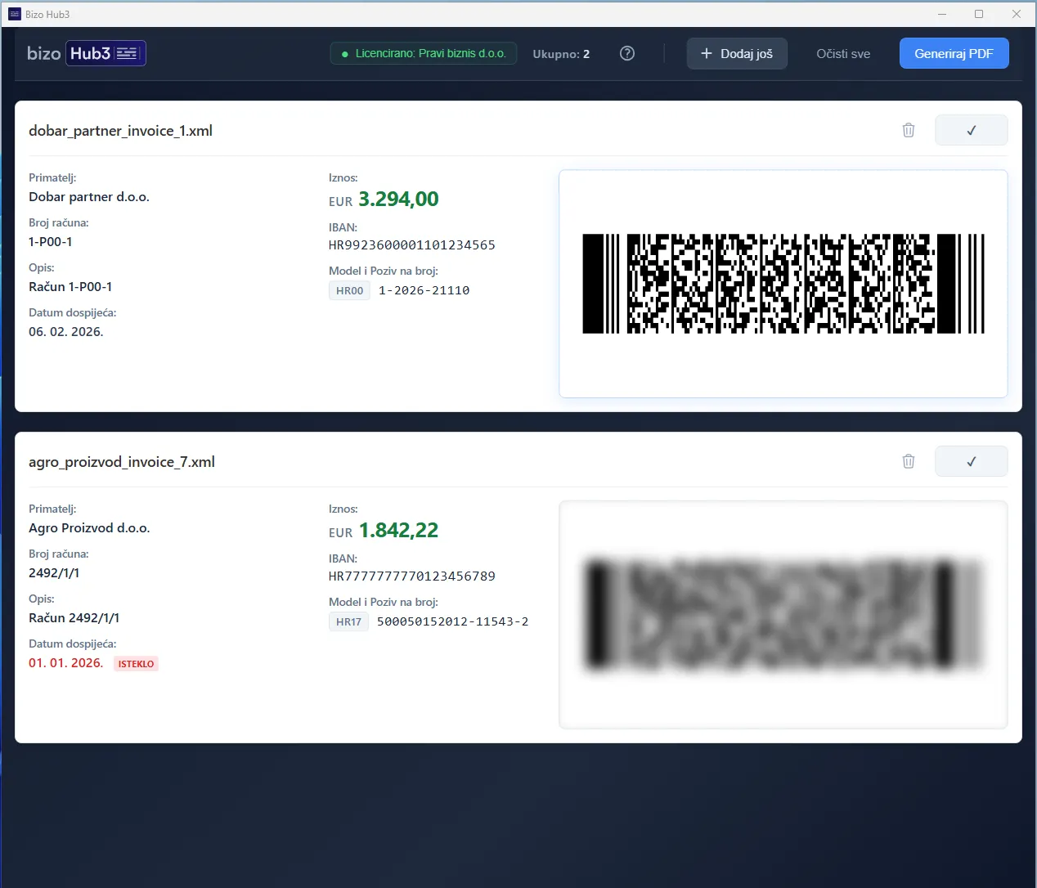Viewport: 1037px width, 888px height.
Task: Click Očisti sve to clear all invoices
Action: (843, 53)
